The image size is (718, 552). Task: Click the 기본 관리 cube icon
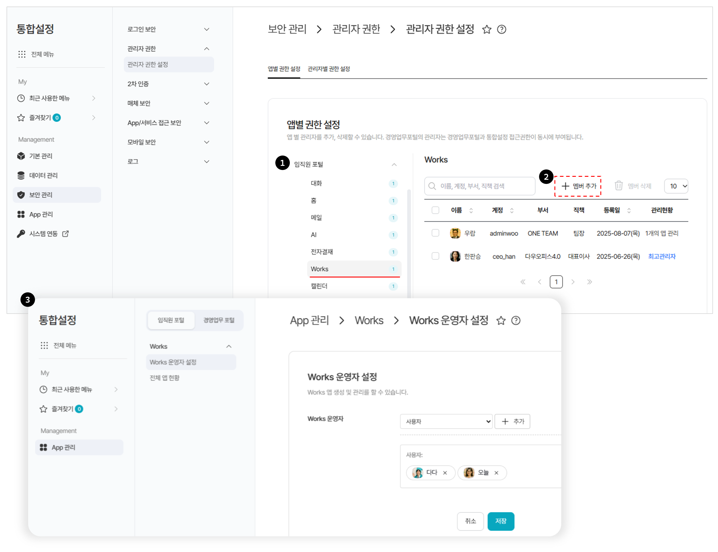coord(21,156)
